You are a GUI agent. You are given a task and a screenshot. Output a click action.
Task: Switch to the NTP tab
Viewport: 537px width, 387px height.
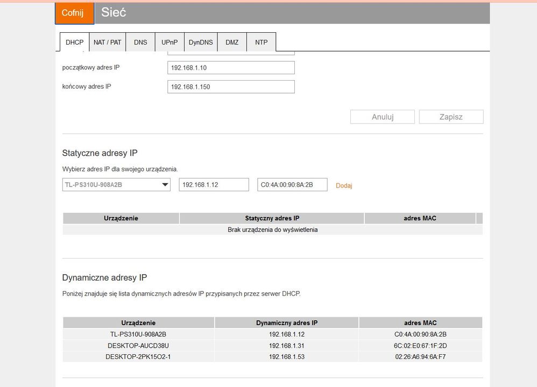click(262, 42)
